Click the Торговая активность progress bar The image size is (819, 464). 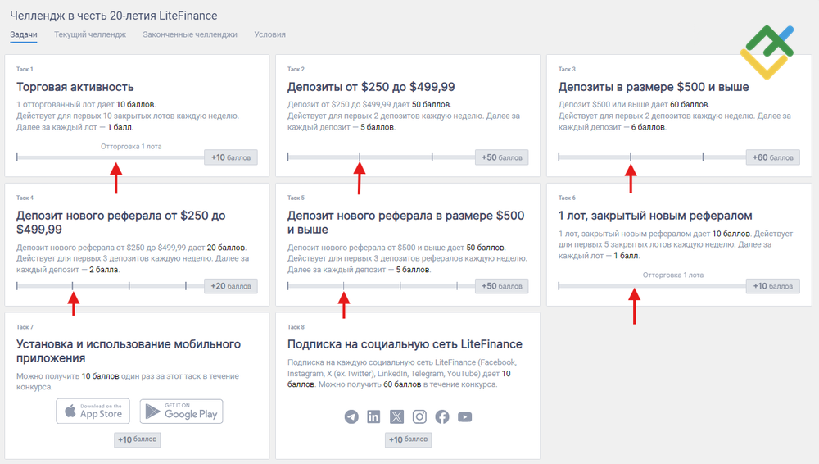click(x=111, y=157)
